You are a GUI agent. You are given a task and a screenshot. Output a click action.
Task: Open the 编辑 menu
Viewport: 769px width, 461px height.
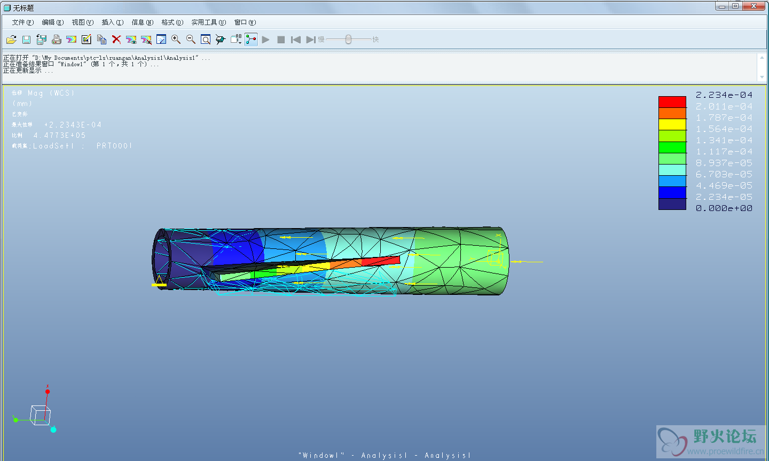[53, 22]
